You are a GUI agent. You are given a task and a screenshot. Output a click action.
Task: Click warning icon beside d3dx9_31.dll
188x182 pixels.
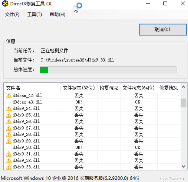click(9, 154)
